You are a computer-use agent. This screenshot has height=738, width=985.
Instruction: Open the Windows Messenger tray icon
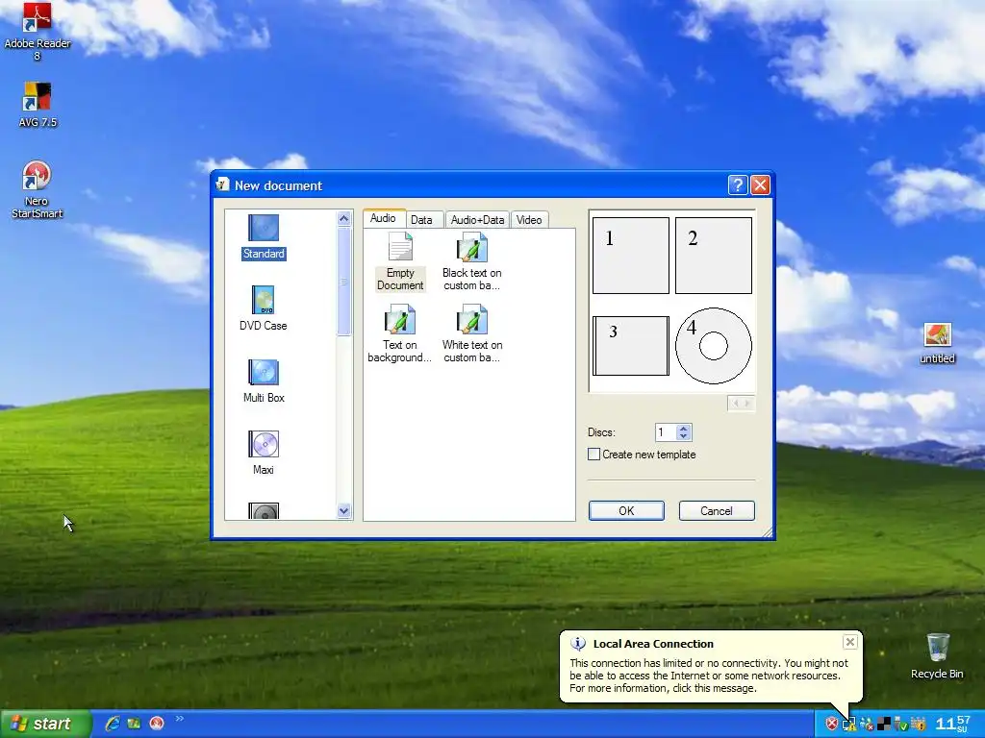coord(867,725)
